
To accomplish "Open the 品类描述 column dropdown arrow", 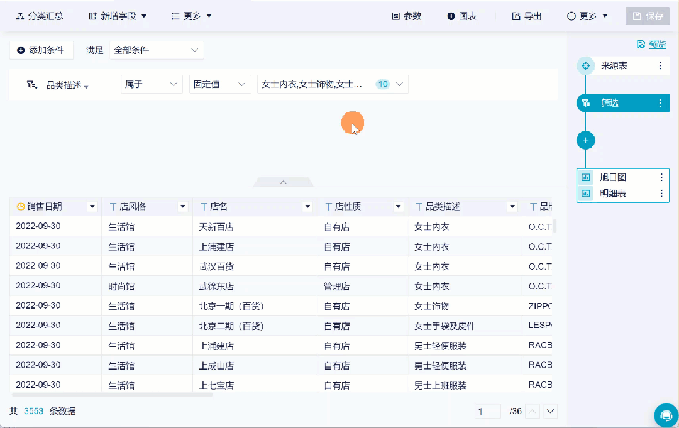I will 512,207.
